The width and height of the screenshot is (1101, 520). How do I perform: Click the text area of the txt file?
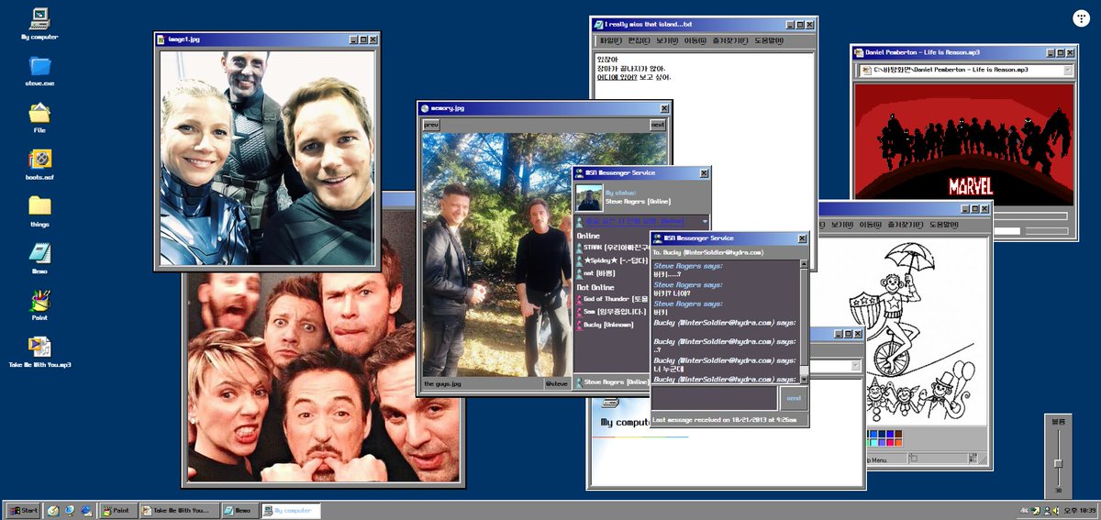click(703, 110)
